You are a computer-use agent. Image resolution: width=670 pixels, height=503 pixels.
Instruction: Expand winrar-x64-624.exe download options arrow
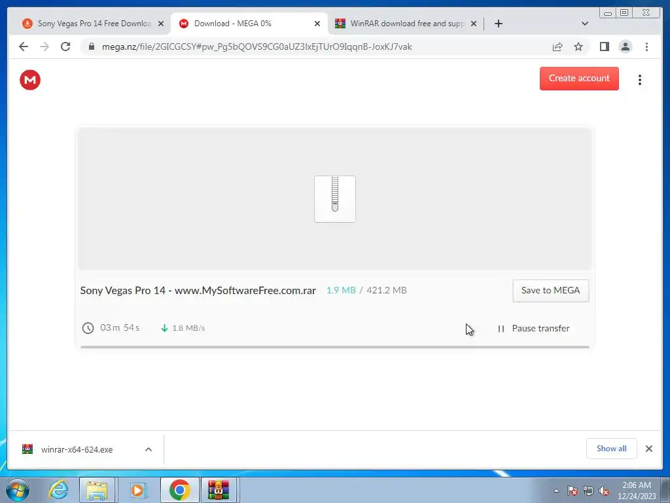(x=149, y=449)
